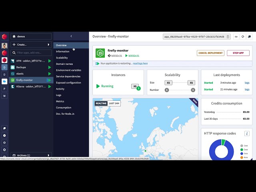Open Service dependencies

pyautogui.click(x=68, y=76)
